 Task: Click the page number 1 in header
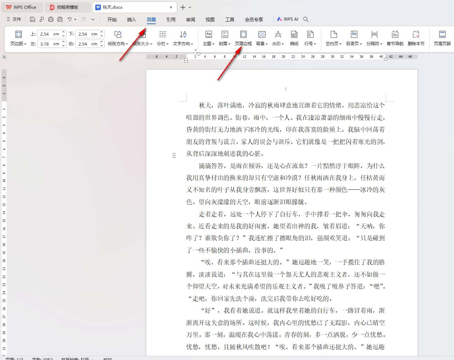click(286, 89)
